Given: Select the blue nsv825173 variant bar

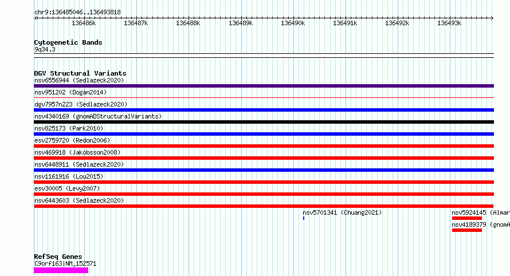Looking at the screenshot, I should 264,134.
